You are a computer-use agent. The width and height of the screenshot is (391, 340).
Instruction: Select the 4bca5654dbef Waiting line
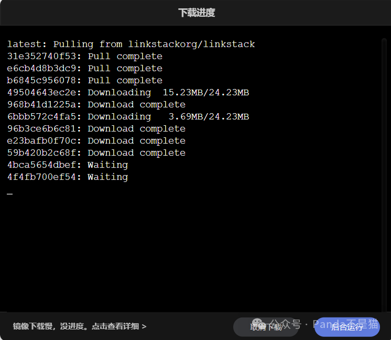pyautogui.click(x=67, y=165)
